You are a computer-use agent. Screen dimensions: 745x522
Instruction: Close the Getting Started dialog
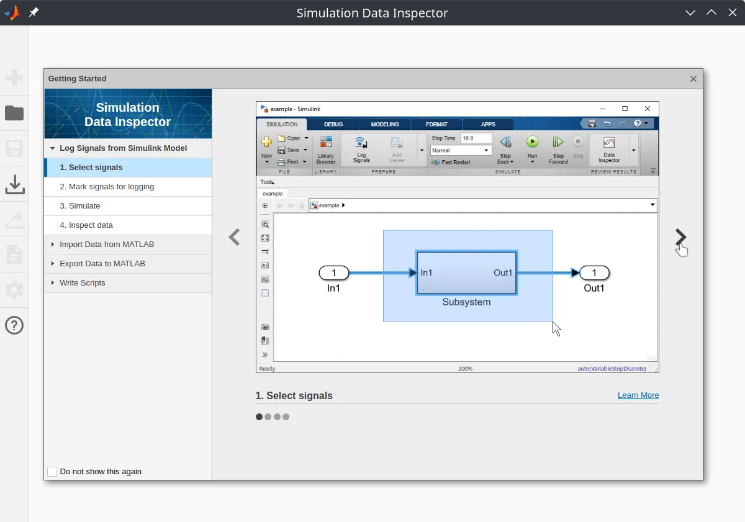coord(693,79)
